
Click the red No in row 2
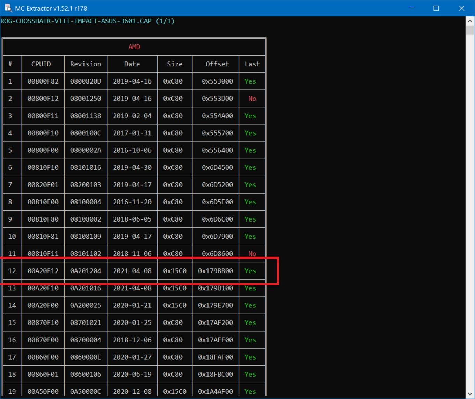252,99
